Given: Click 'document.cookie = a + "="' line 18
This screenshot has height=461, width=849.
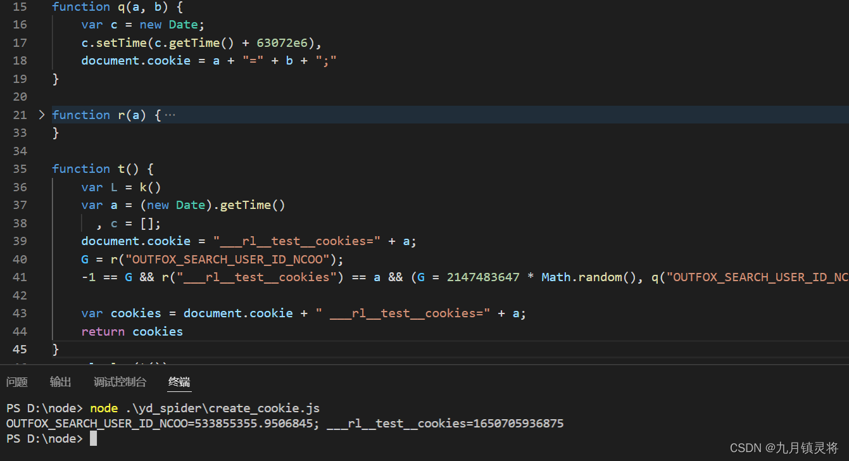Looking at the screenshot, I should [209, 61].
